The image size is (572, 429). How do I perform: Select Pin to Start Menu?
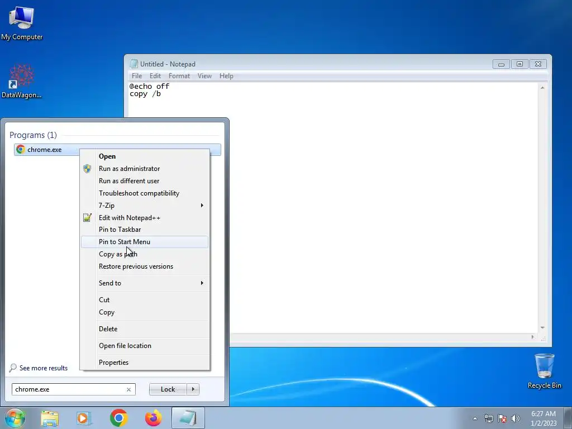coord(145,242)
